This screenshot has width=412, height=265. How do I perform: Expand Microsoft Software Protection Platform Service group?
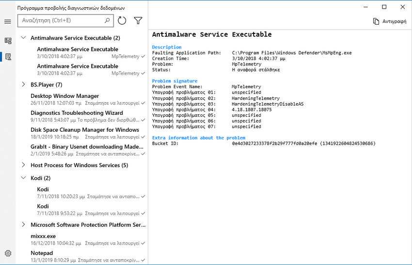(x=23, y=225)
